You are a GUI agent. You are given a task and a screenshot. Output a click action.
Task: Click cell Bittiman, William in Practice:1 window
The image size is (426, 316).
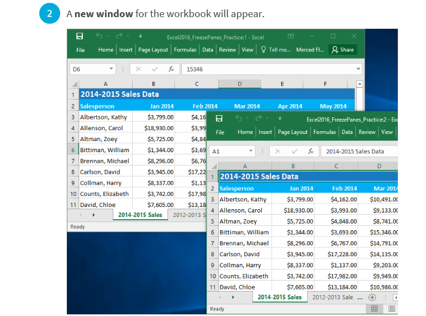point(106,150)
